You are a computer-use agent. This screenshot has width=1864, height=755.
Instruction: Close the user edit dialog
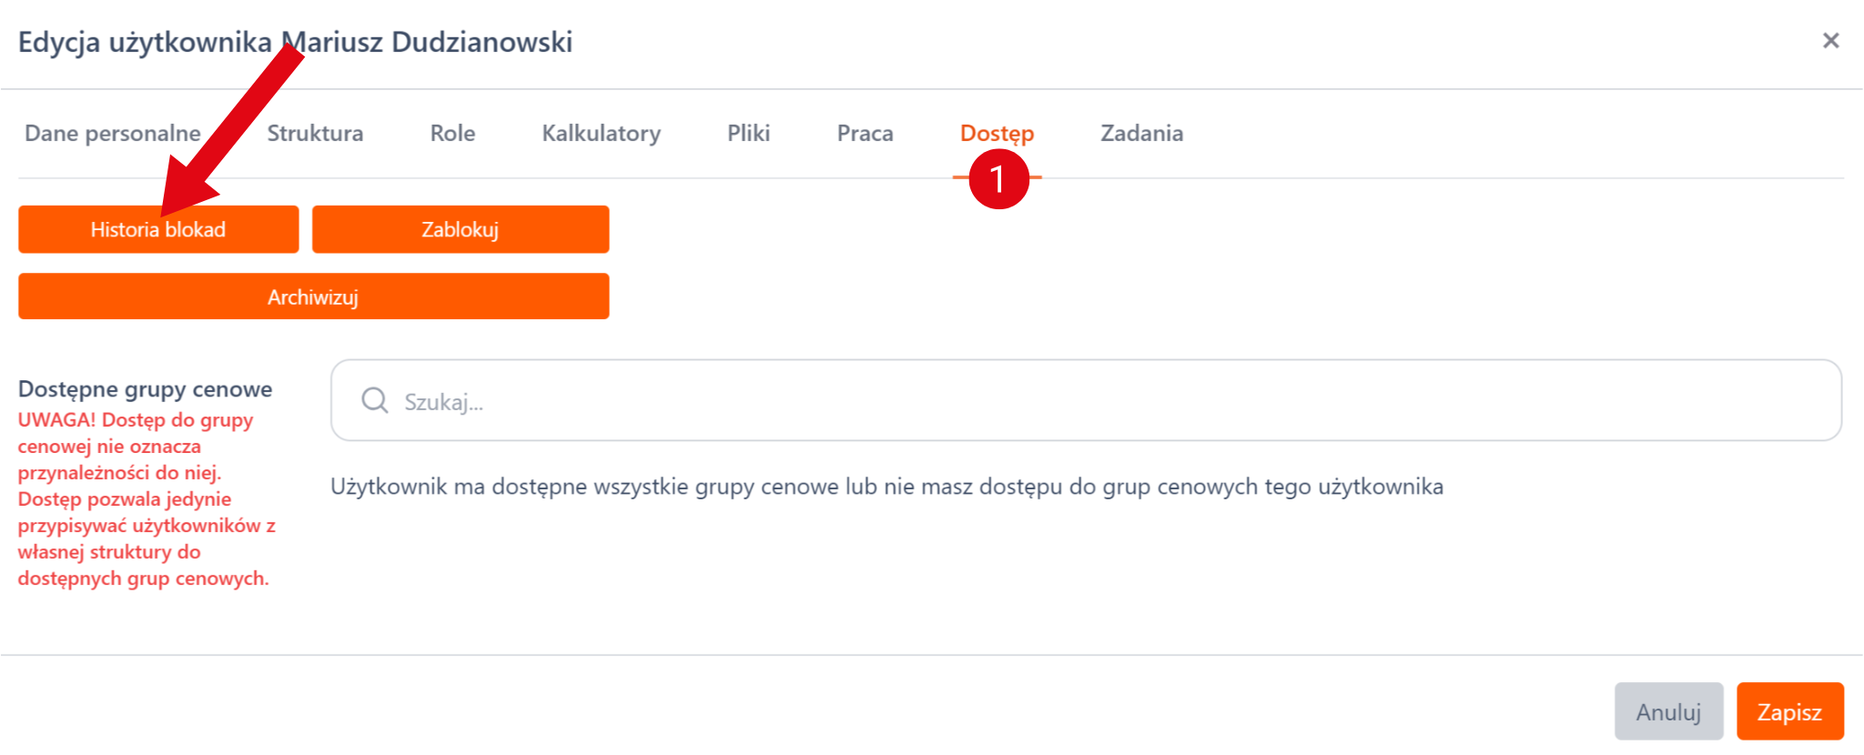[1830, 41]
